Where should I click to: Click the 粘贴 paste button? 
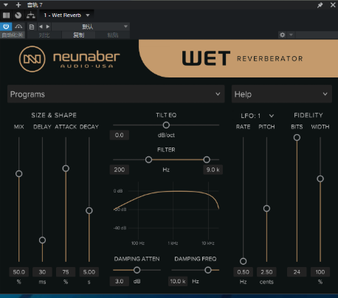(113, 35)
